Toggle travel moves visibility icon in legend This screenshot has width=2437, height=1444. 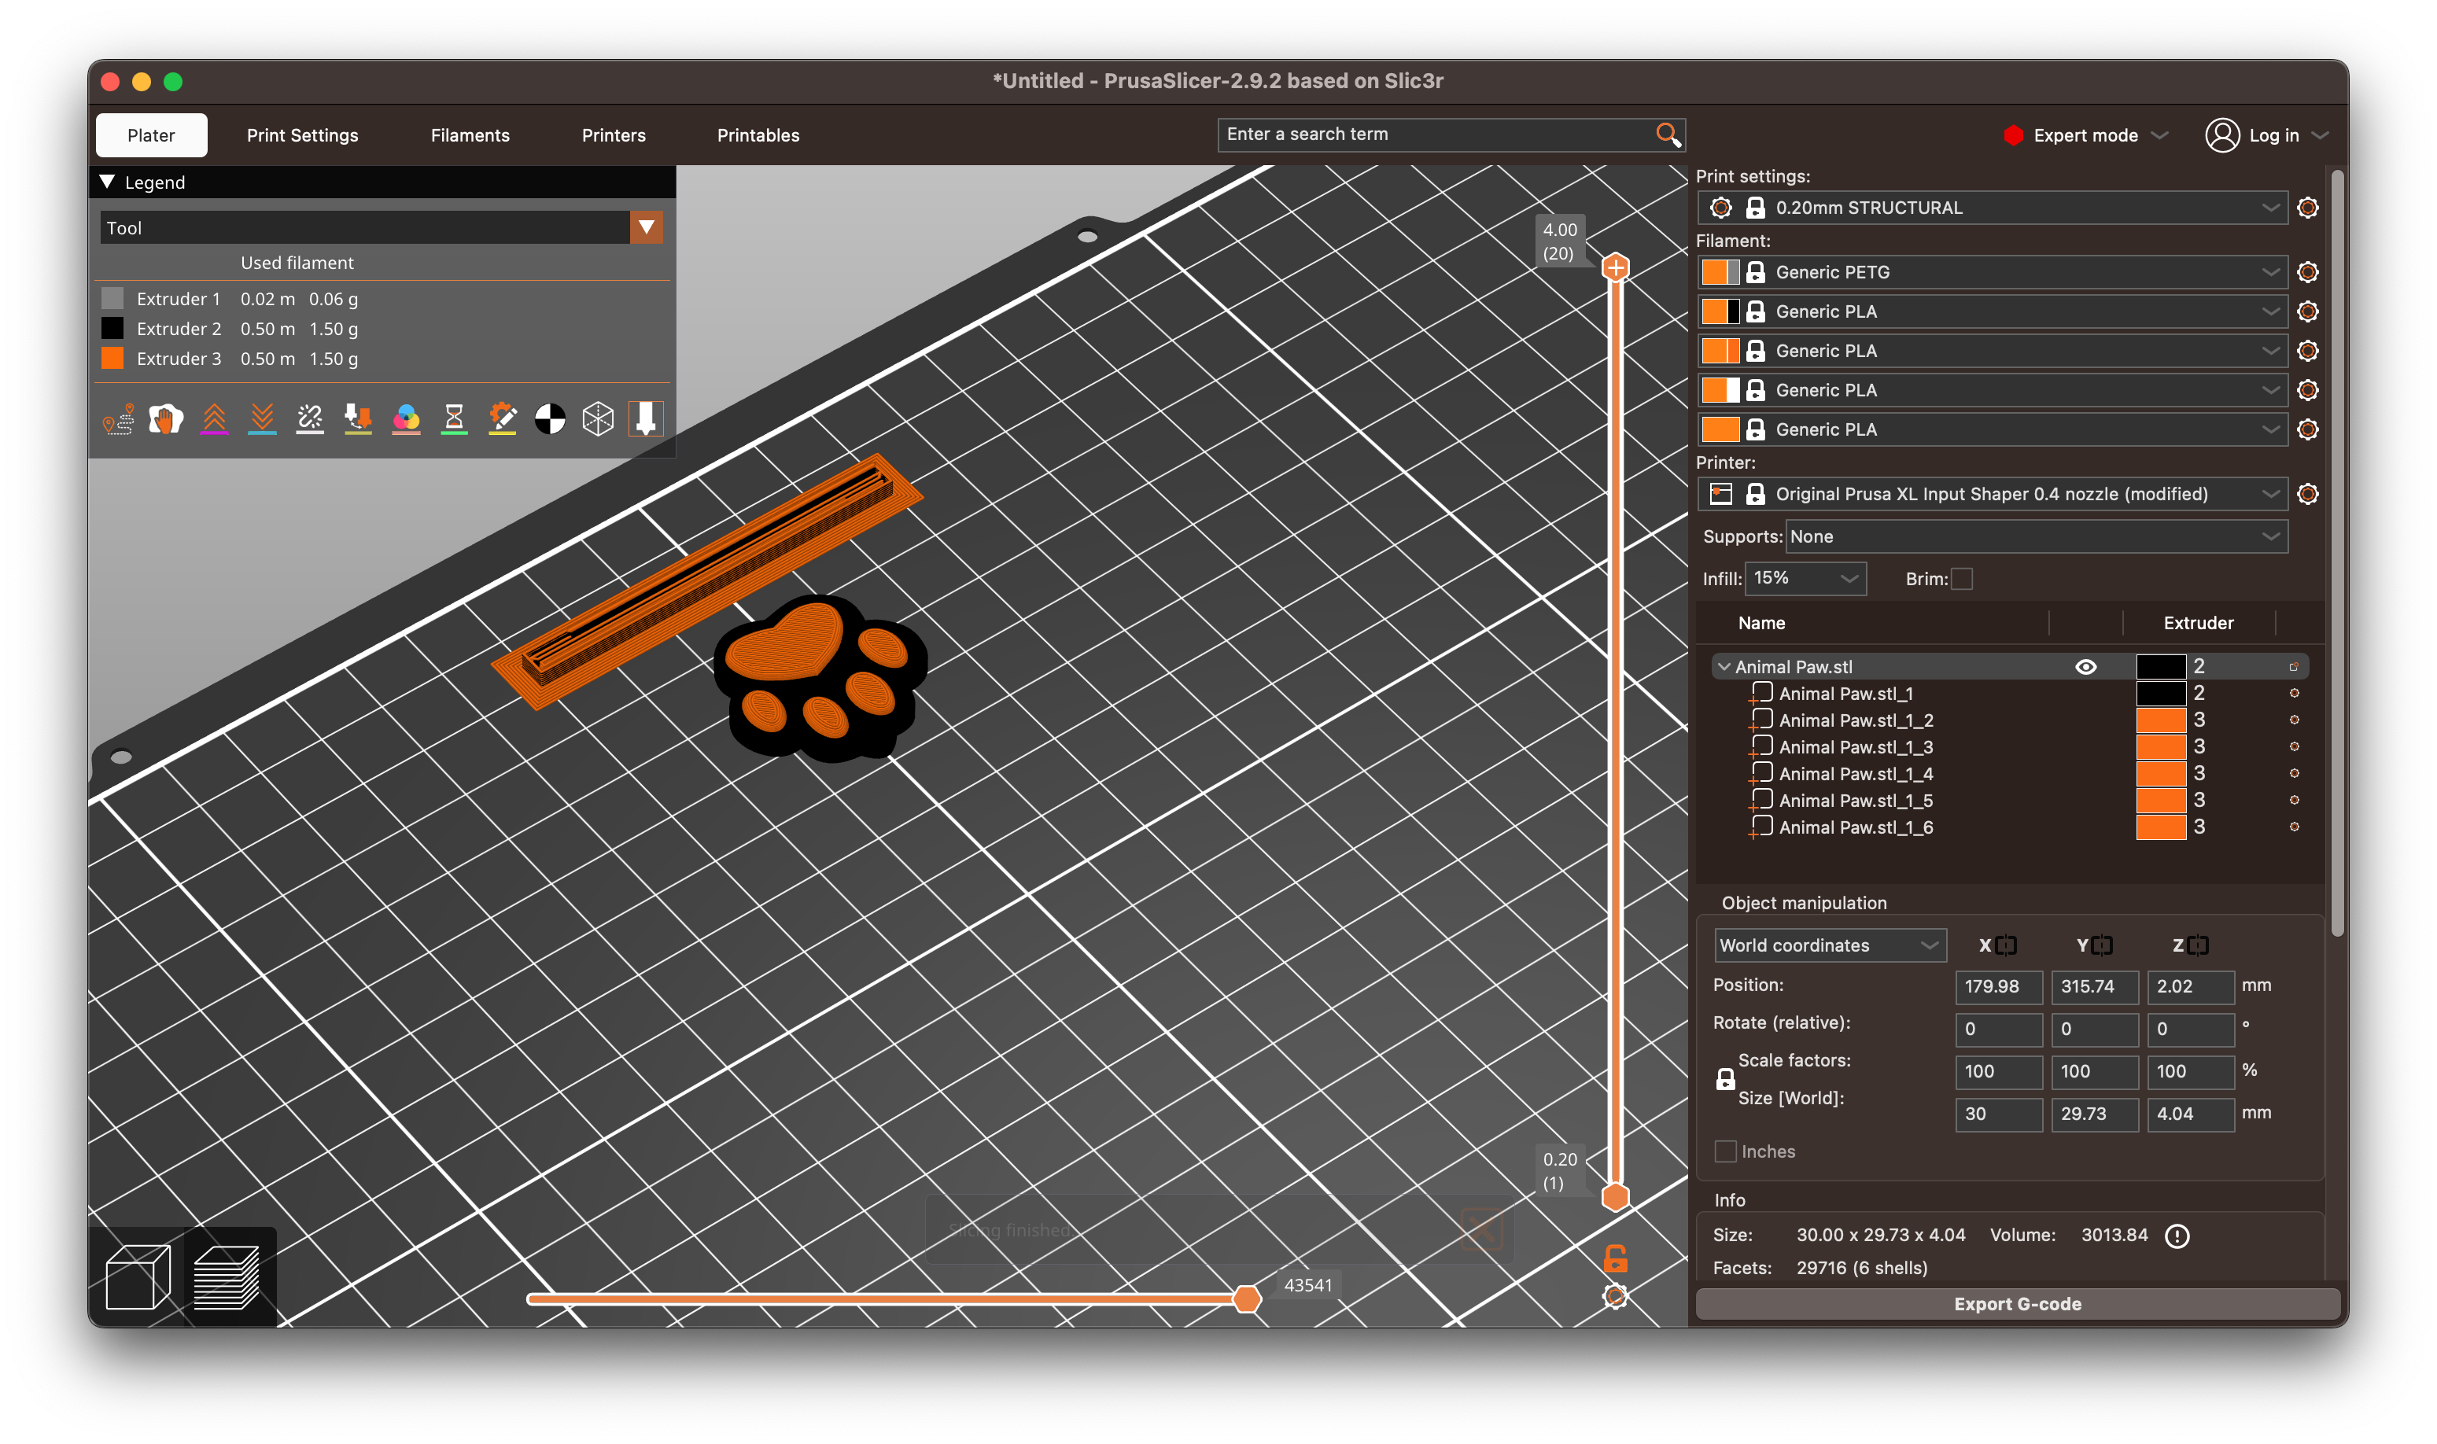point(119,419)
